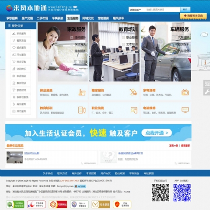The width and height of the screenshot is (210, 210).
Task: Select the 生活服务 active tab
Action: tap(73, 18)
